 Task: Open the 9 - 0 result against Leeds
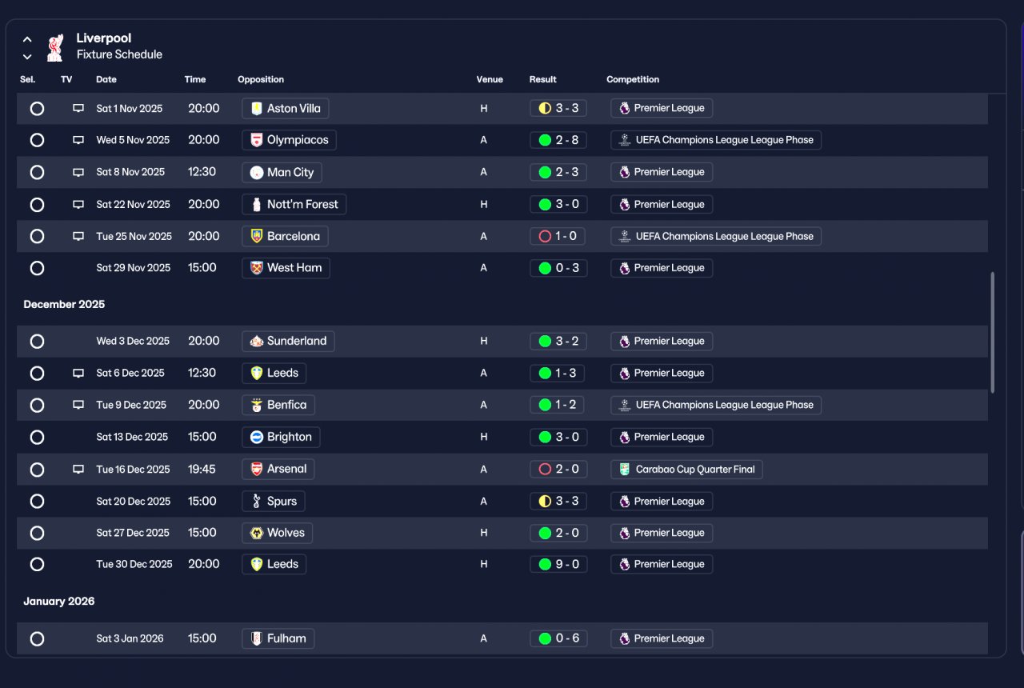click(x=558, y=564)
